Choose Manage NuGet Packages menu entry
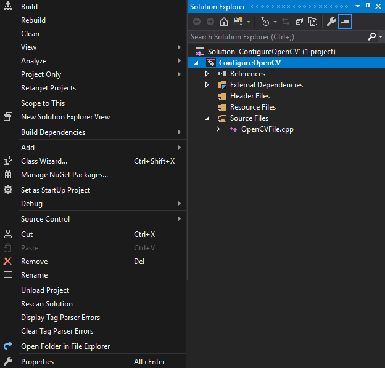385x368 pixels. pyautogui.click(x=64, y=175)
